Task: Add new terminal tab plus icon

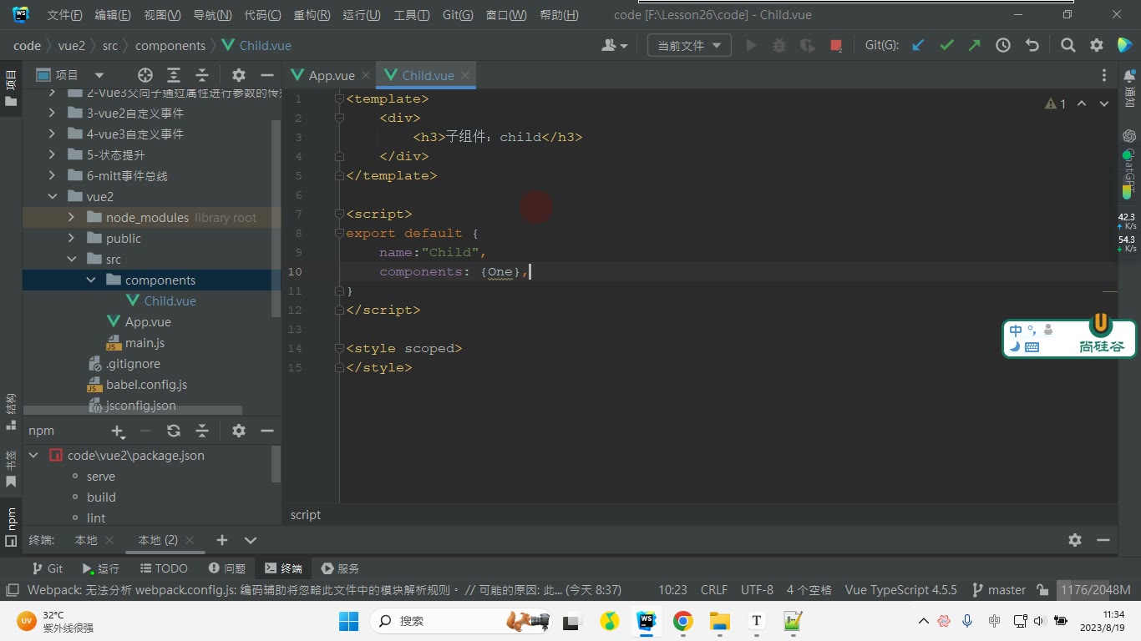Action: [x=222, y=540]
